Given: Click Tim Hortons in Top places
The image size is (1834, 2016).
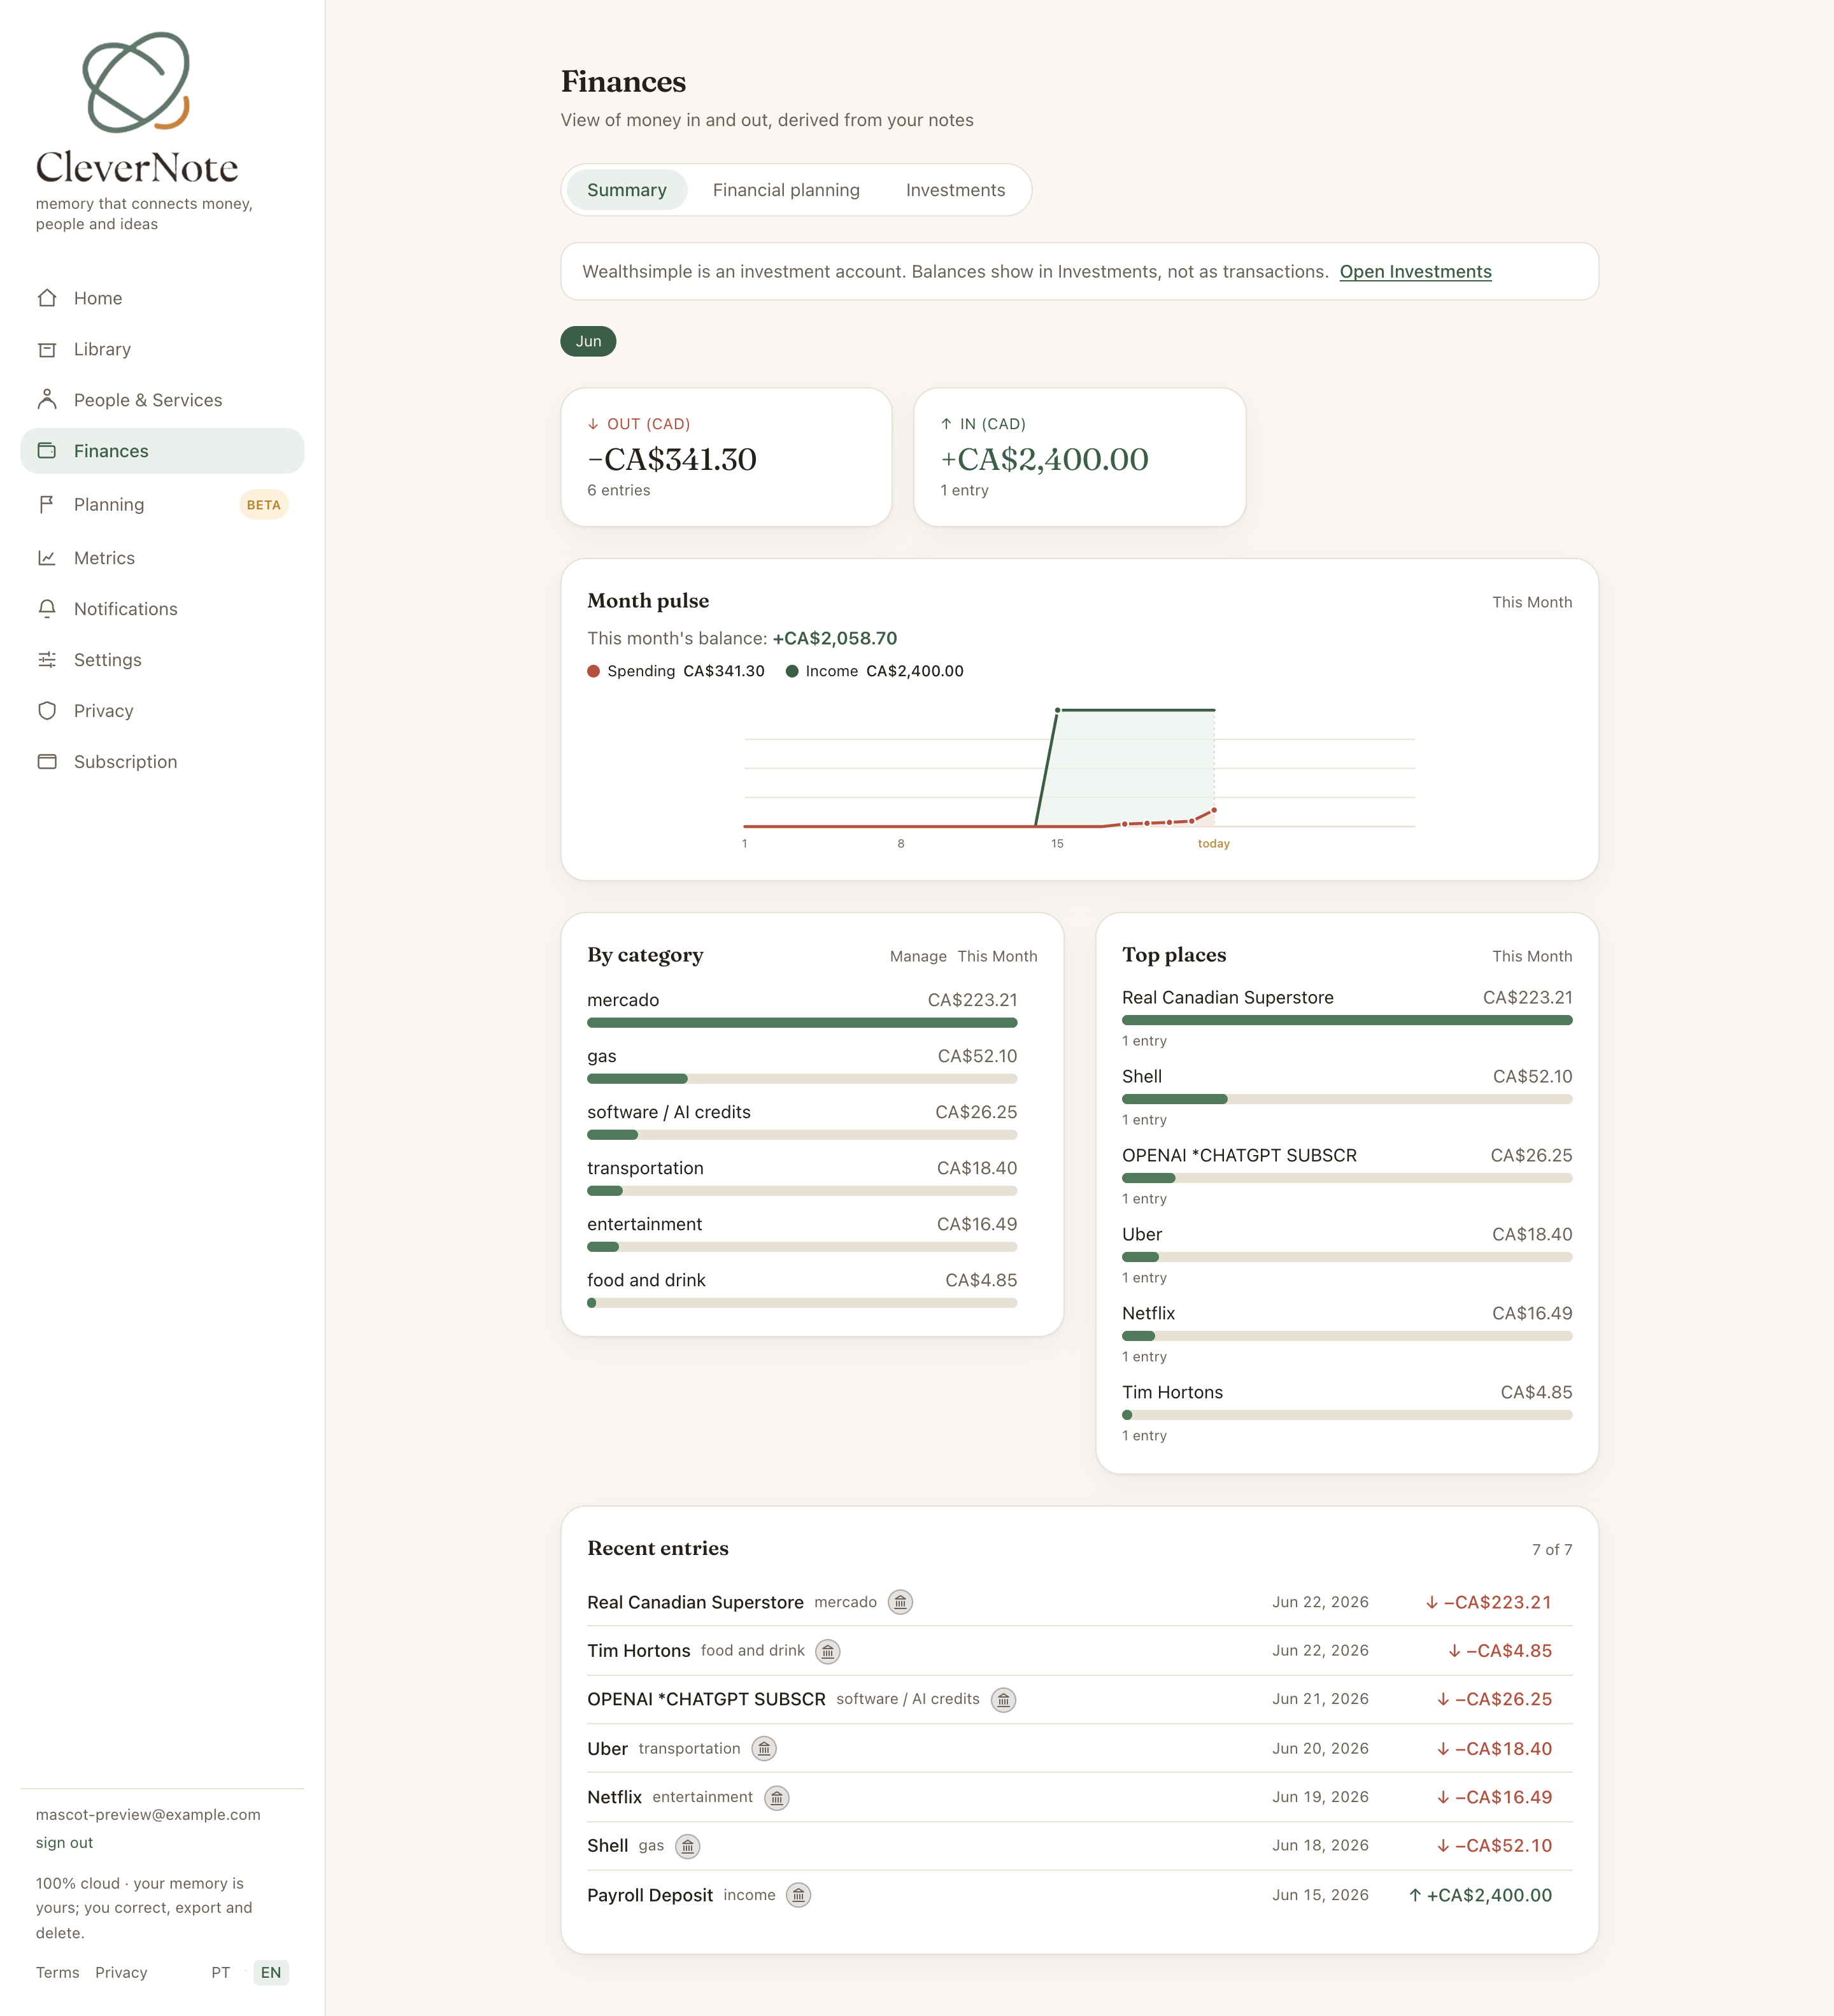Looking at the screenshot, I should 1172,1393.
